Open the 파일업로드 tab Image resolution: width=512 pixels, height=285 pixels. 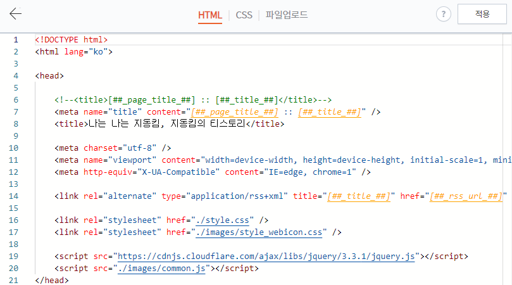pos(286,15)
